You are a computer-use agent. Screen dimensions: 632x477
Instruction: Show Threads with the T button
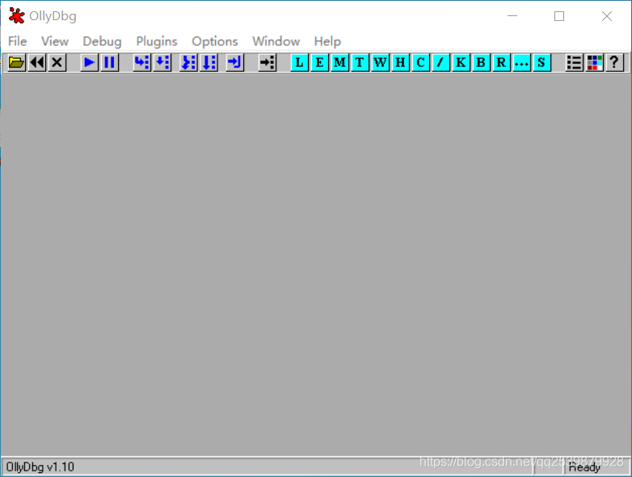click(x=360, y=62)
